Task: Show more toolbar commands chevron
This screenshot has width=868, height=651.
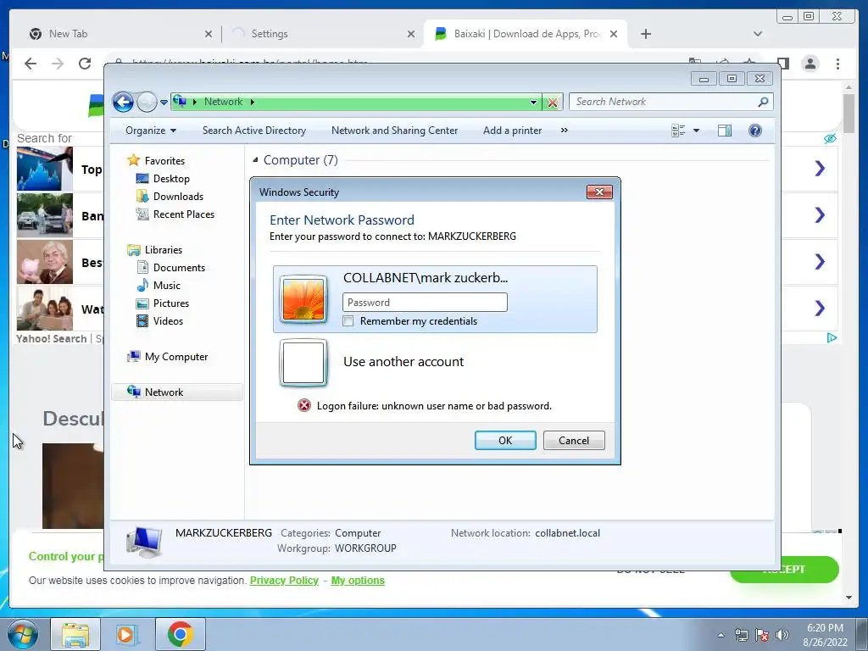Action: (564, 131)
